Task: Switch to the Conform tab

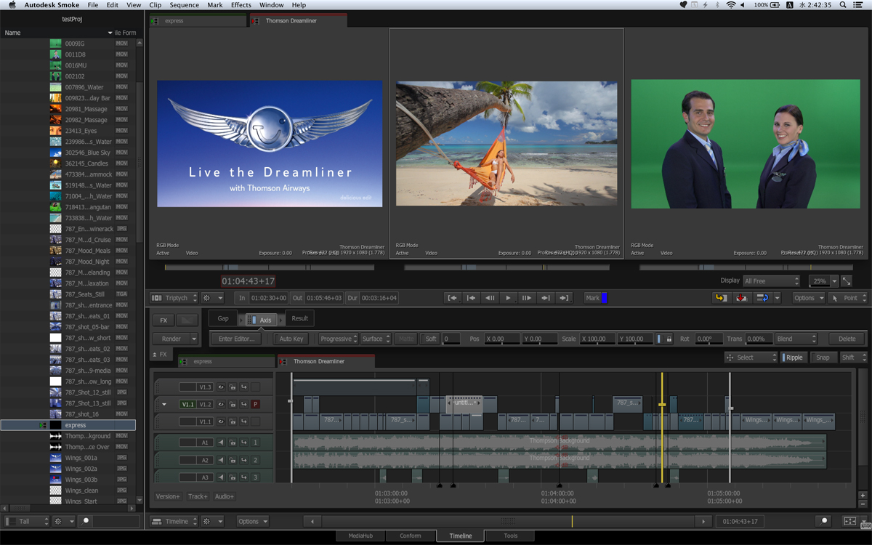Action: point(411,536)
